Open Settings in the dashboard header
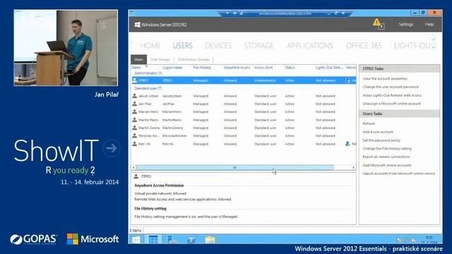452x254 pixels. (x=406, y=25)
